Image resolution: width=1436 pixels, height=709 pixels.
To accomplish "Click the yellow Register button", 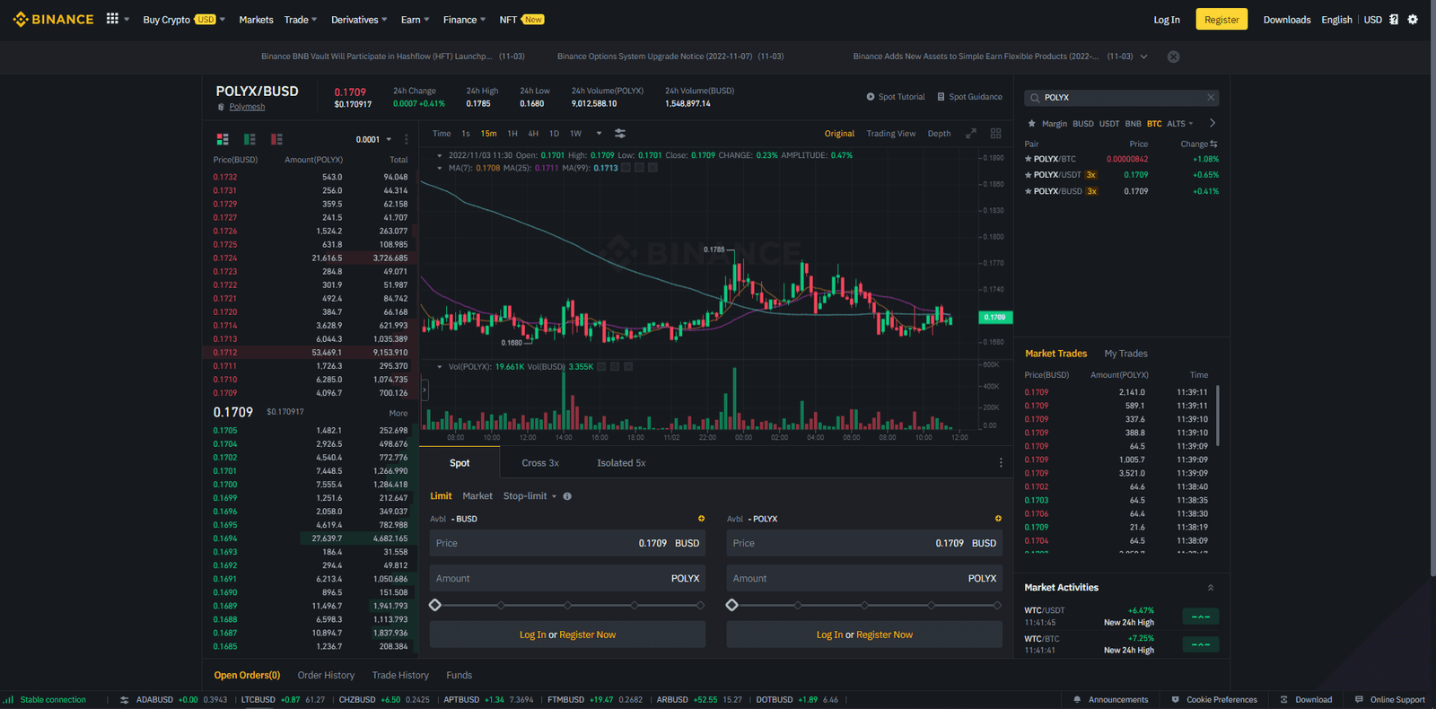I will pyautogui.click(x=1221, y=20).
